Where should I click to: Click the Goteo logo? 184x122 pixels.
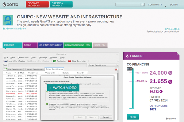tap(10, 5)
